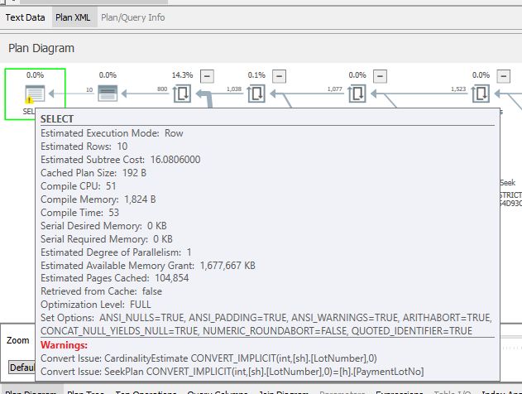Click the SELECT title in the tooltip
522x394 pixels.
pos(57,119)
